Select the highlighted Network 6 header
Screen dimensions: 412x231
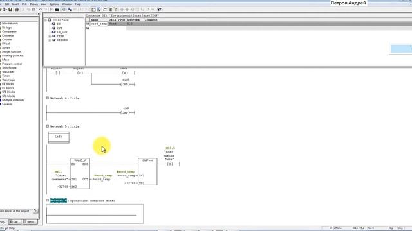coord(59,201)
